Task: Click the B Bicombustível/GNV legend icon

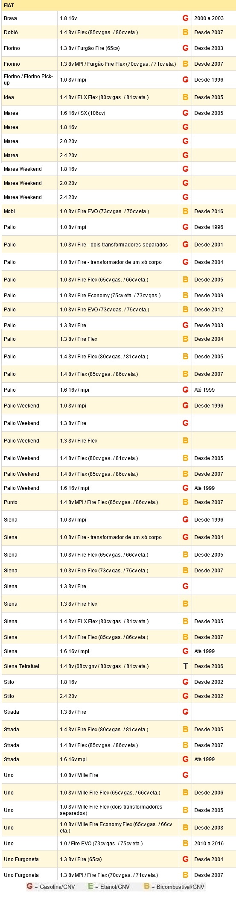Action: click(146, 886)
